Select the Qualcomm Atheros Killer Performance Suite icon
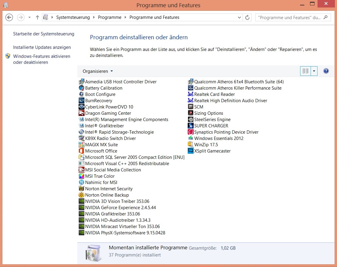 [x=191, y=88]
